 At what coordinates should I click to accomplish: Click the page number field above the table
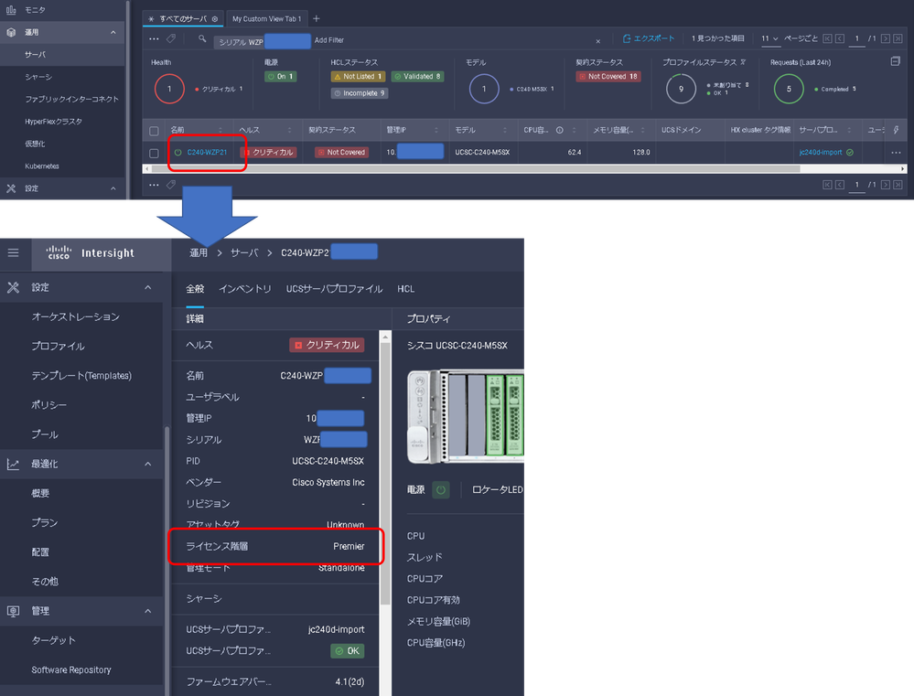click(856, 38)
